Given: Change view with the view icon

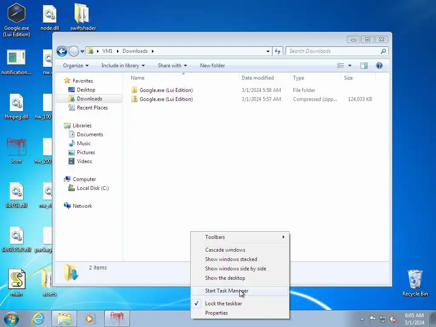Looking at the screenshot, I should click(x=340, y=66).
